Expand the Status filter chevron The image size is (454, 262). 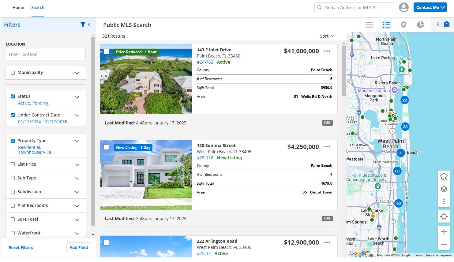77,97
